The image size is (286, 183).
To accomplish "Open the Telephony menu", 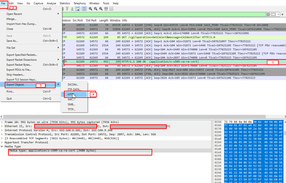I will click(x=80, y=3).
